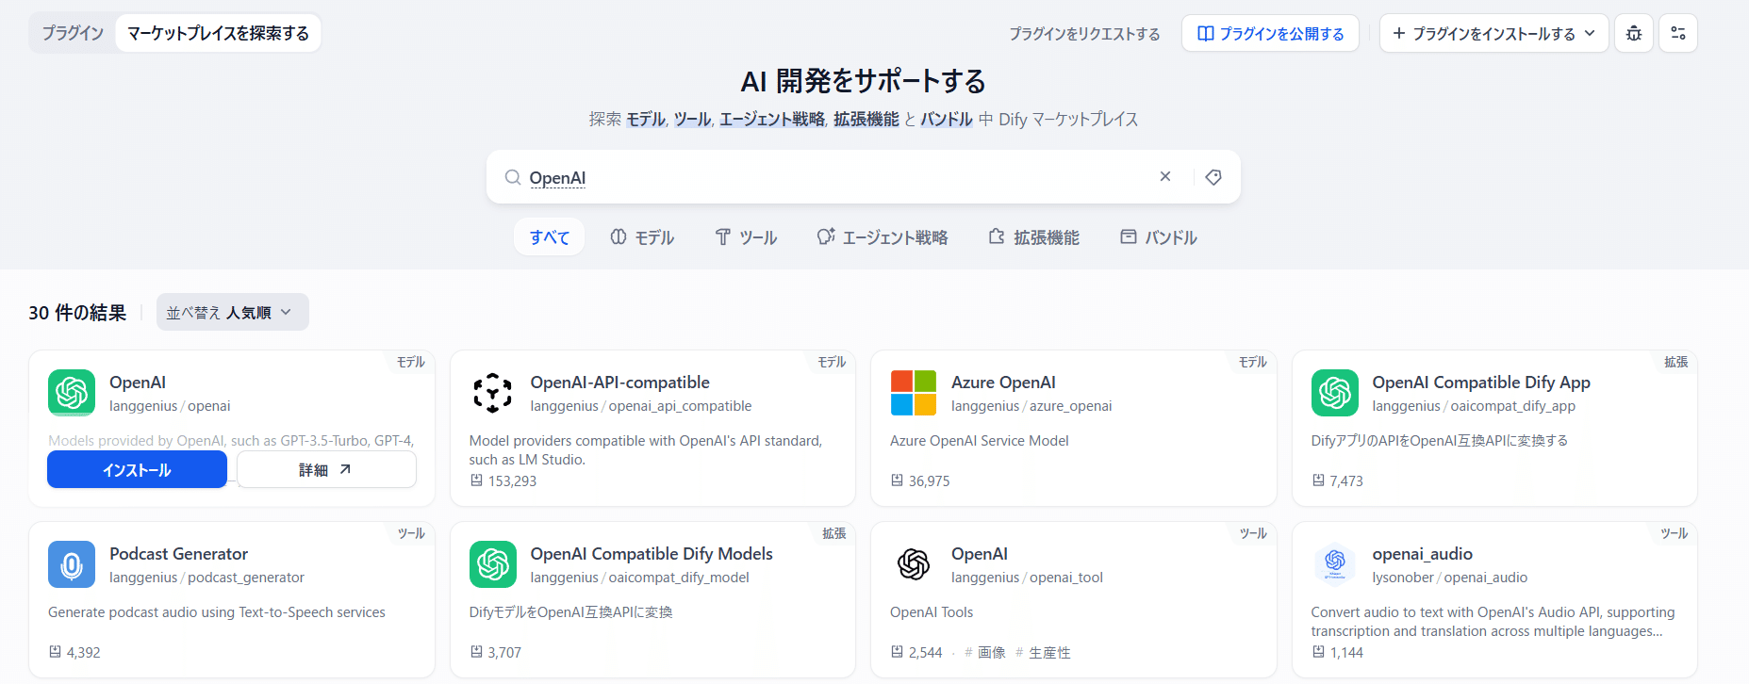The width and height of the screenshot is (1749, 684).
Task: Click the langgenius / openai_tool author text
Action: coord(1027,578)
